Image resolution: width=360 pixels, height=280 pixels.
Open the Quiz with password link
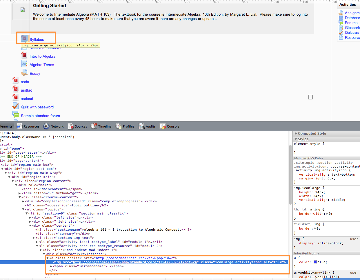(x=37, y=107)
